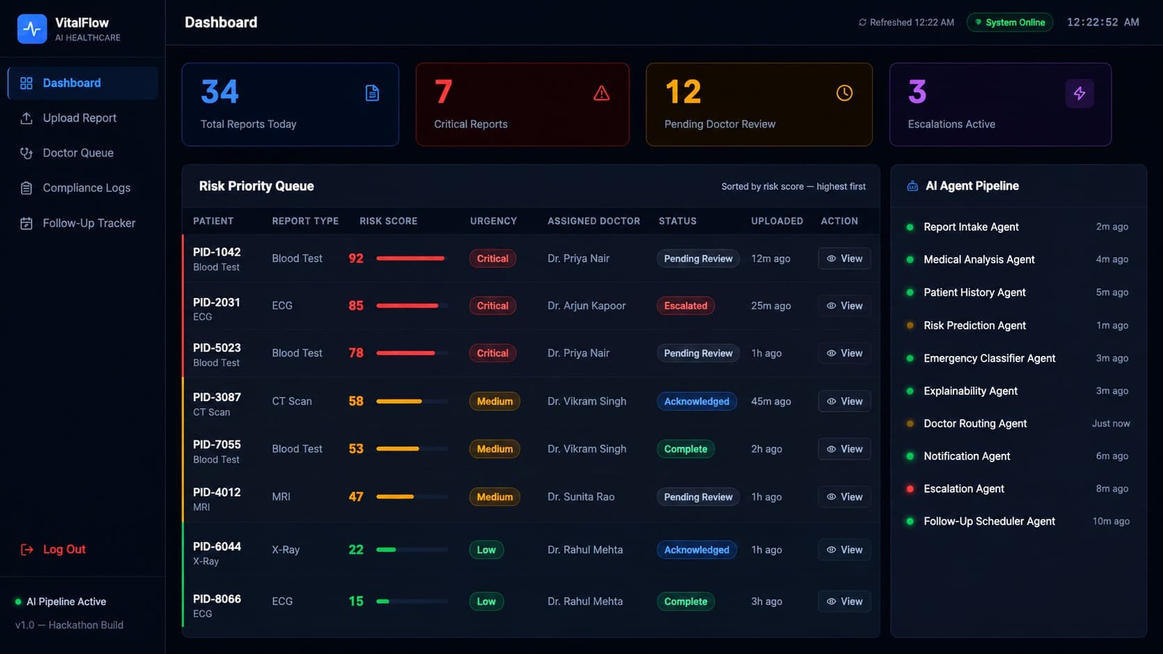Click the Pending Doctor Review card
Screen dimensions: 1163x654
click(x=759, y=105)
